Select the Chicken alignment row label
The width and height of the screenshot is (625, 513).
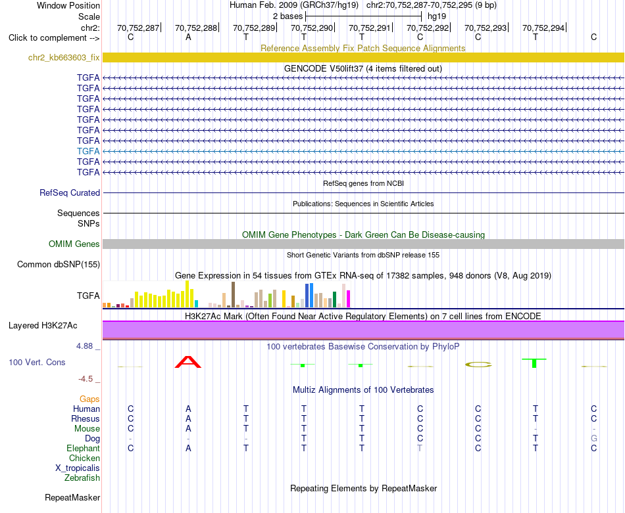click(84, 458)
